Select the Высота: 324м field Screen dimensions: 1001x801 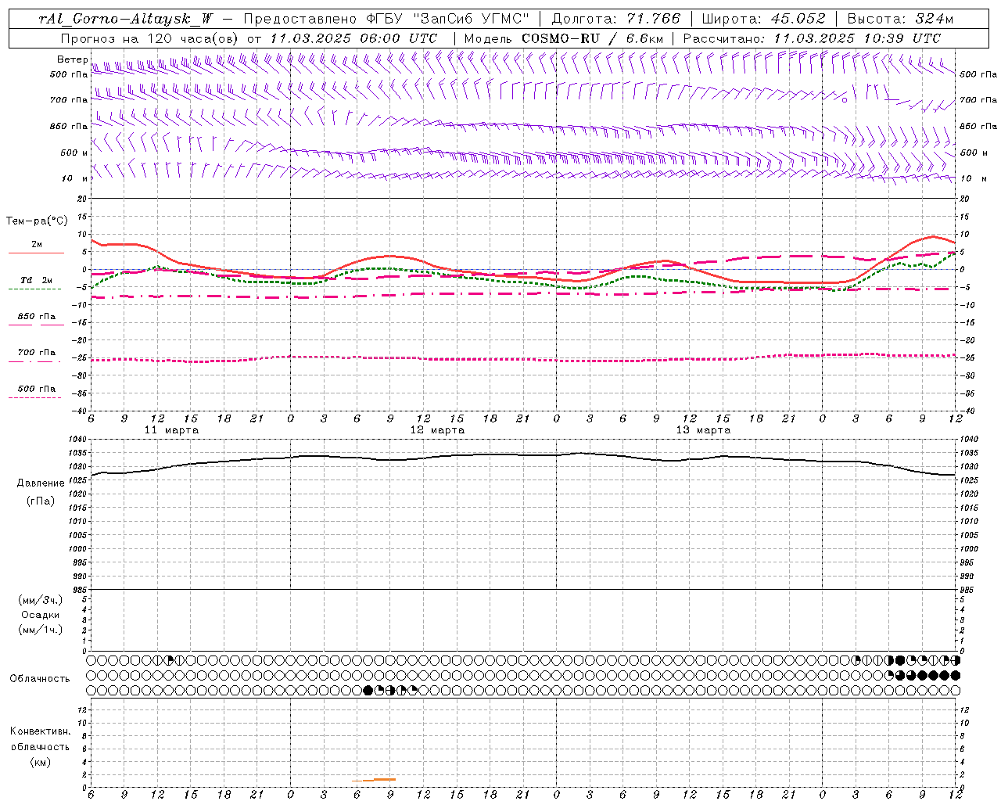901,19
